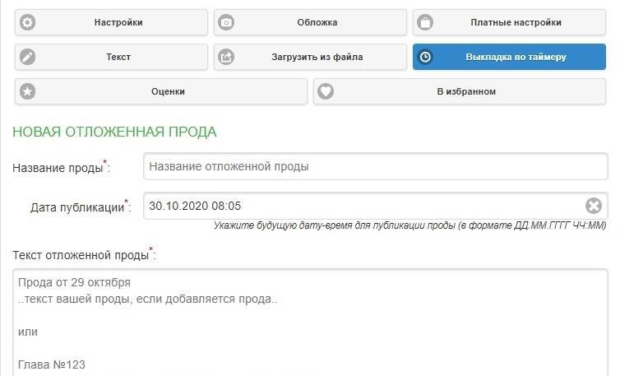Click the Дата публикации date field
This screenshot has width=620, height=376.
pyautogui.click(x=362, y=206)
